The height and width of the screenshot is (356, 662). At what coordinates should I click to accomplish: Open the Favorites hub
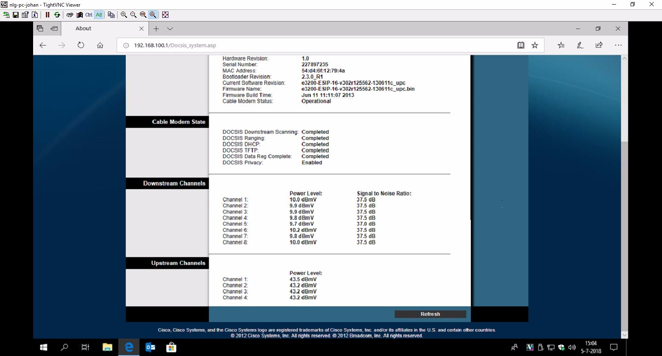coord(561,45)
